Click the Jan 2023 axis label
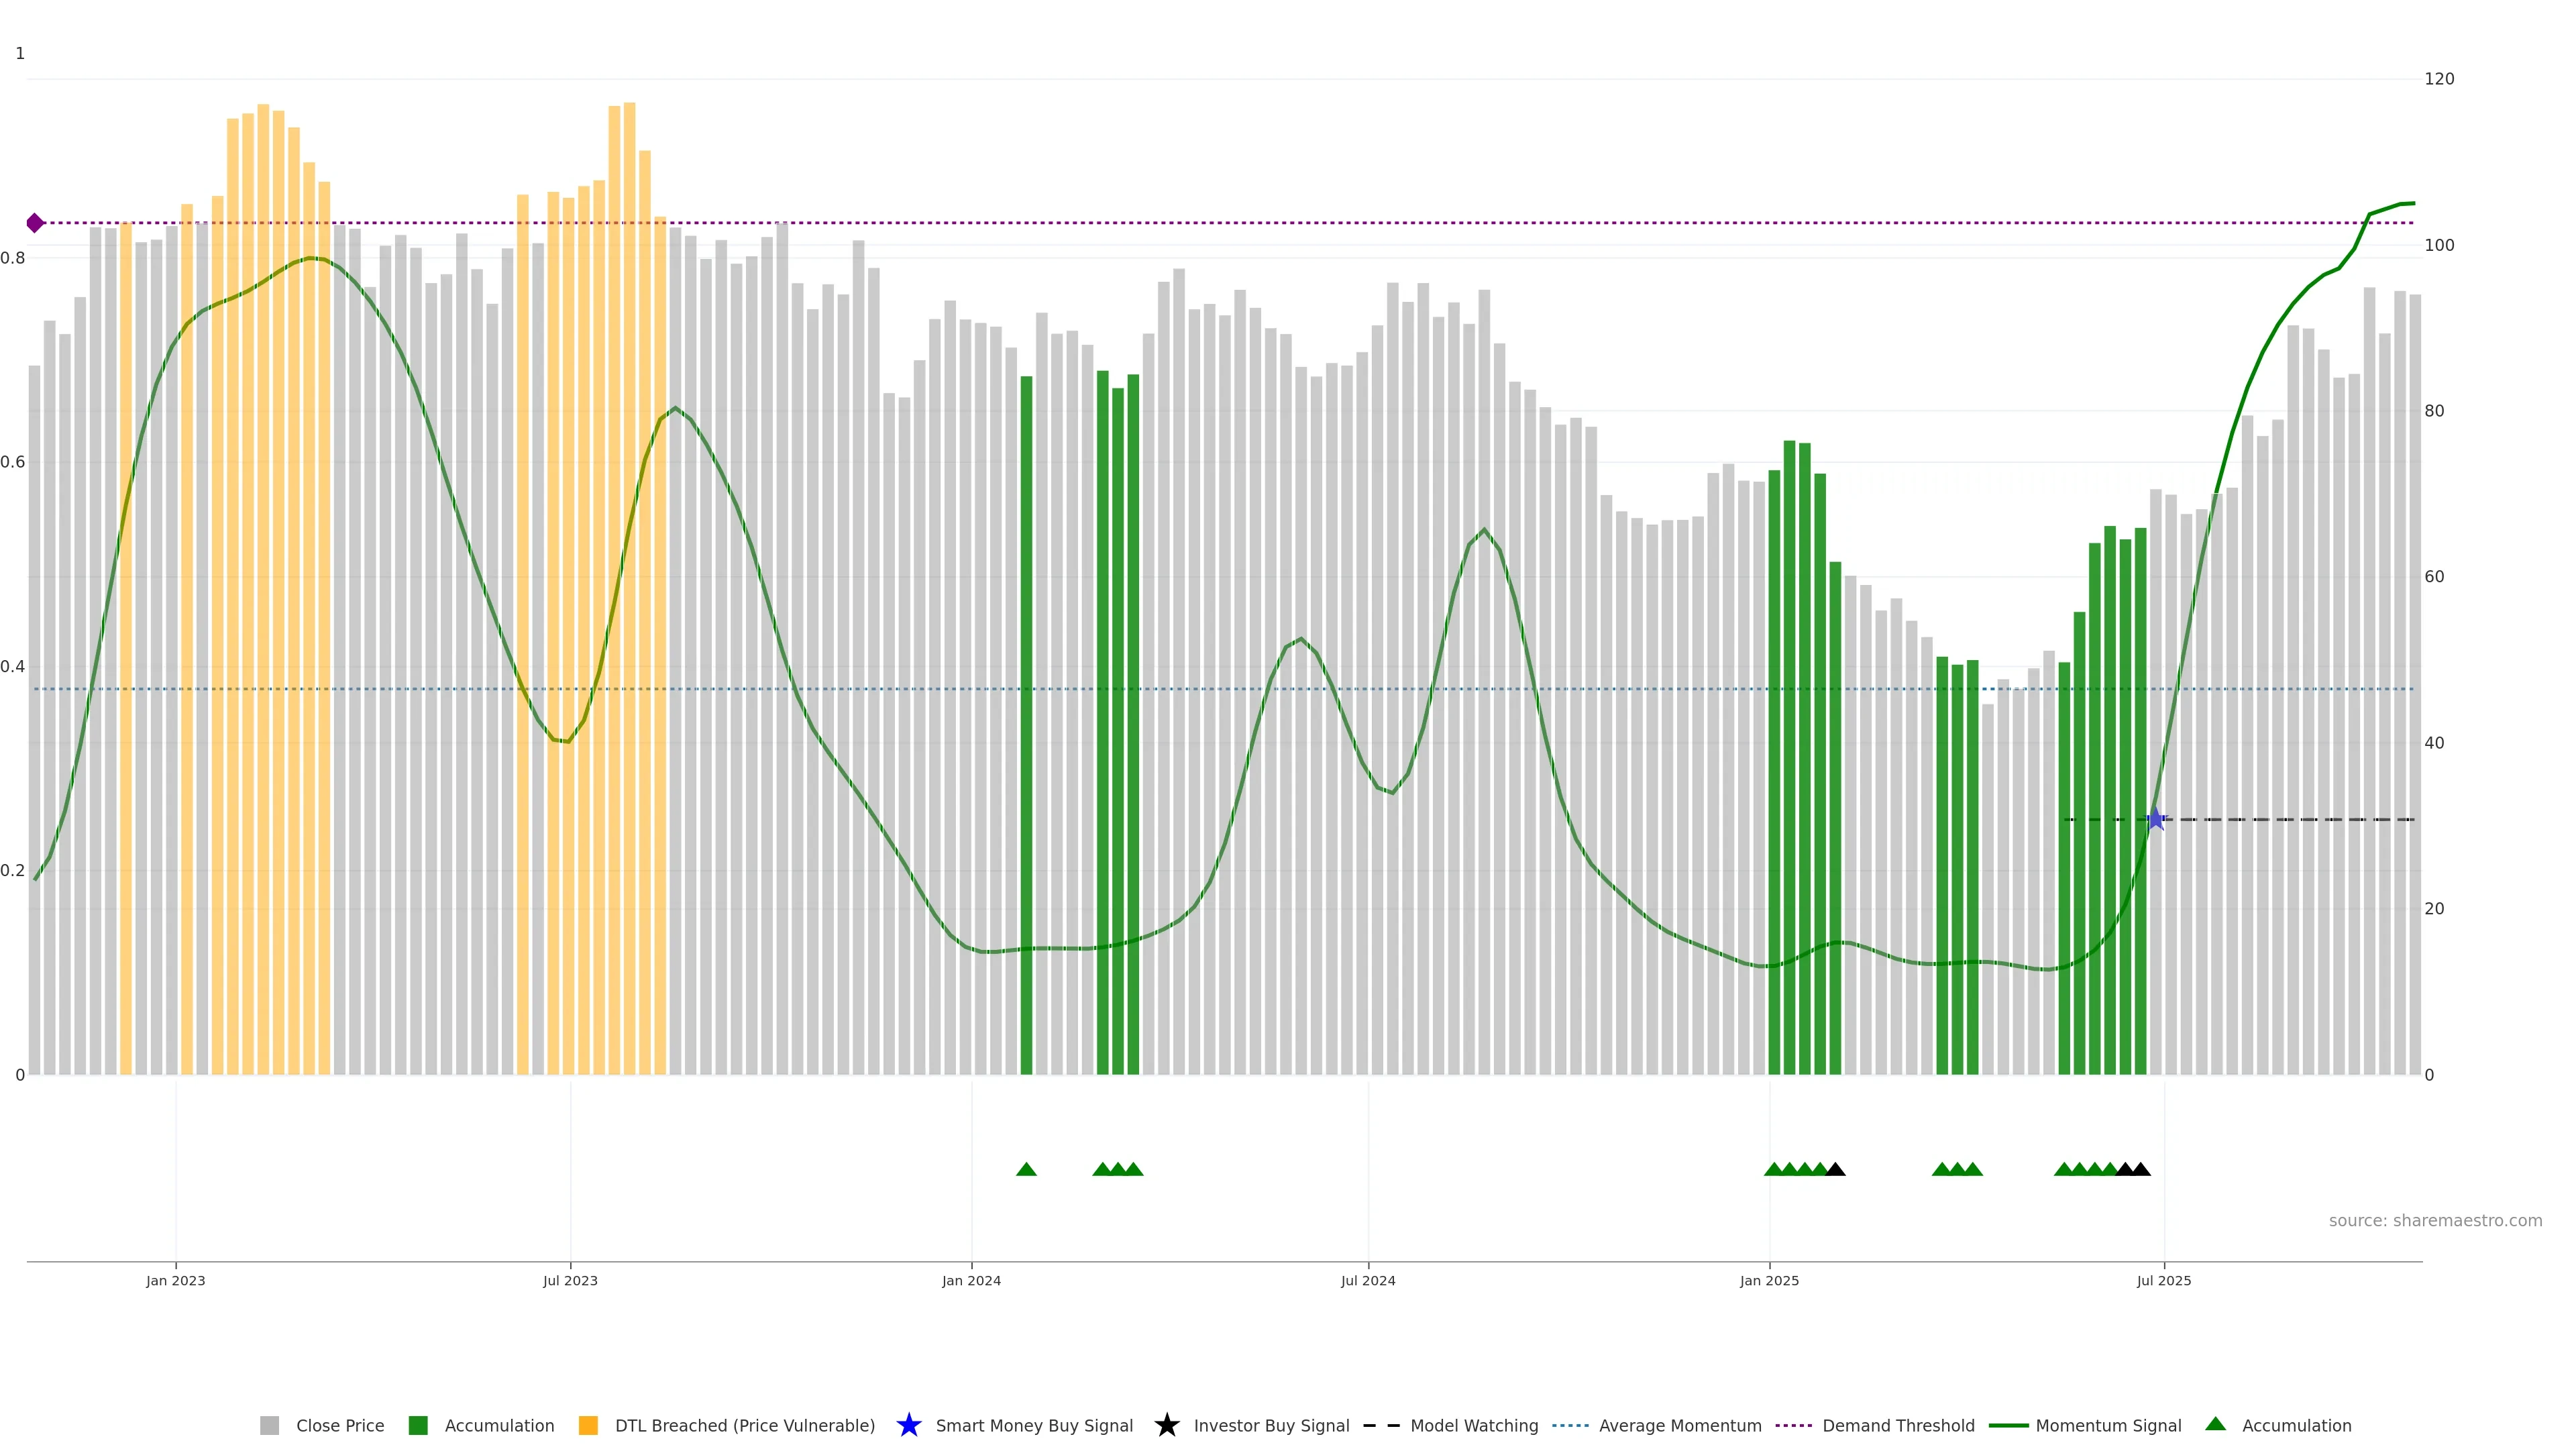This screenshot has height=1449, width=2576. point(176,1280)
